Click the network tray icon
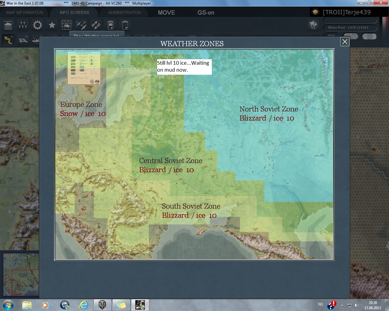This screenshot has width=389, height=311. point(349,305)
